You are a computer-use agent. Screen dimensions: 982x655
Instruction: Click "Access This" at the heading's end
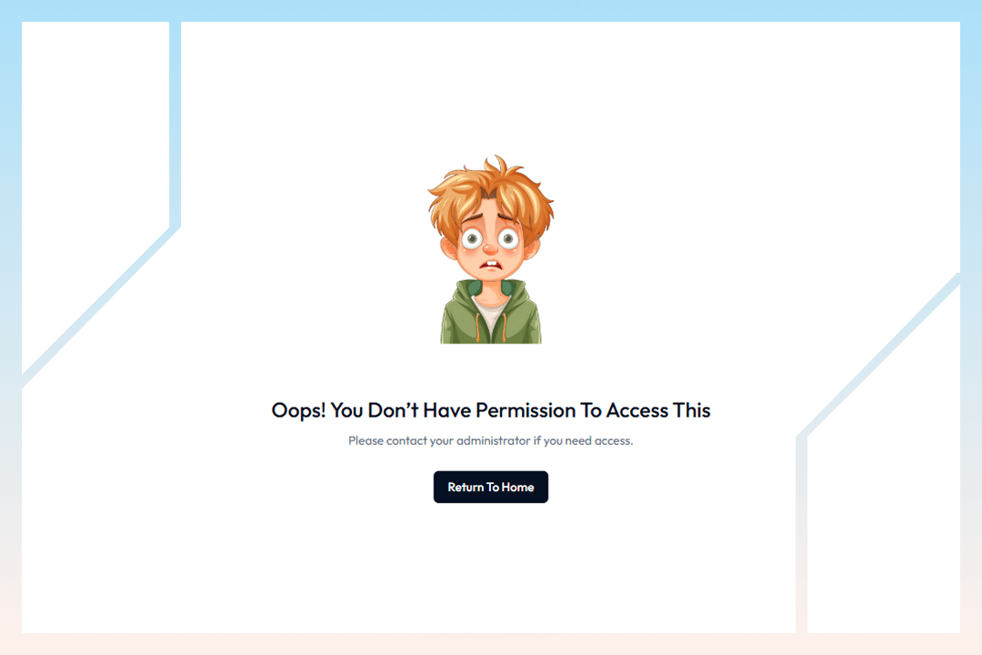658,410
